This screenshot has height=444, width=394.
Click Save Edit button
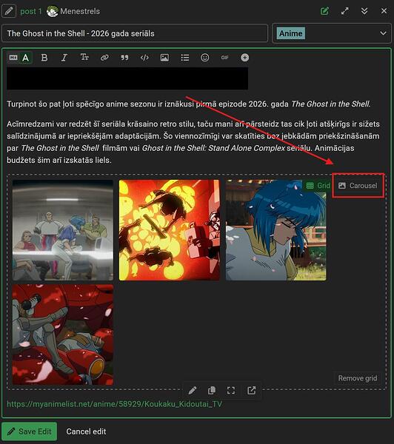tap(29, 431)
